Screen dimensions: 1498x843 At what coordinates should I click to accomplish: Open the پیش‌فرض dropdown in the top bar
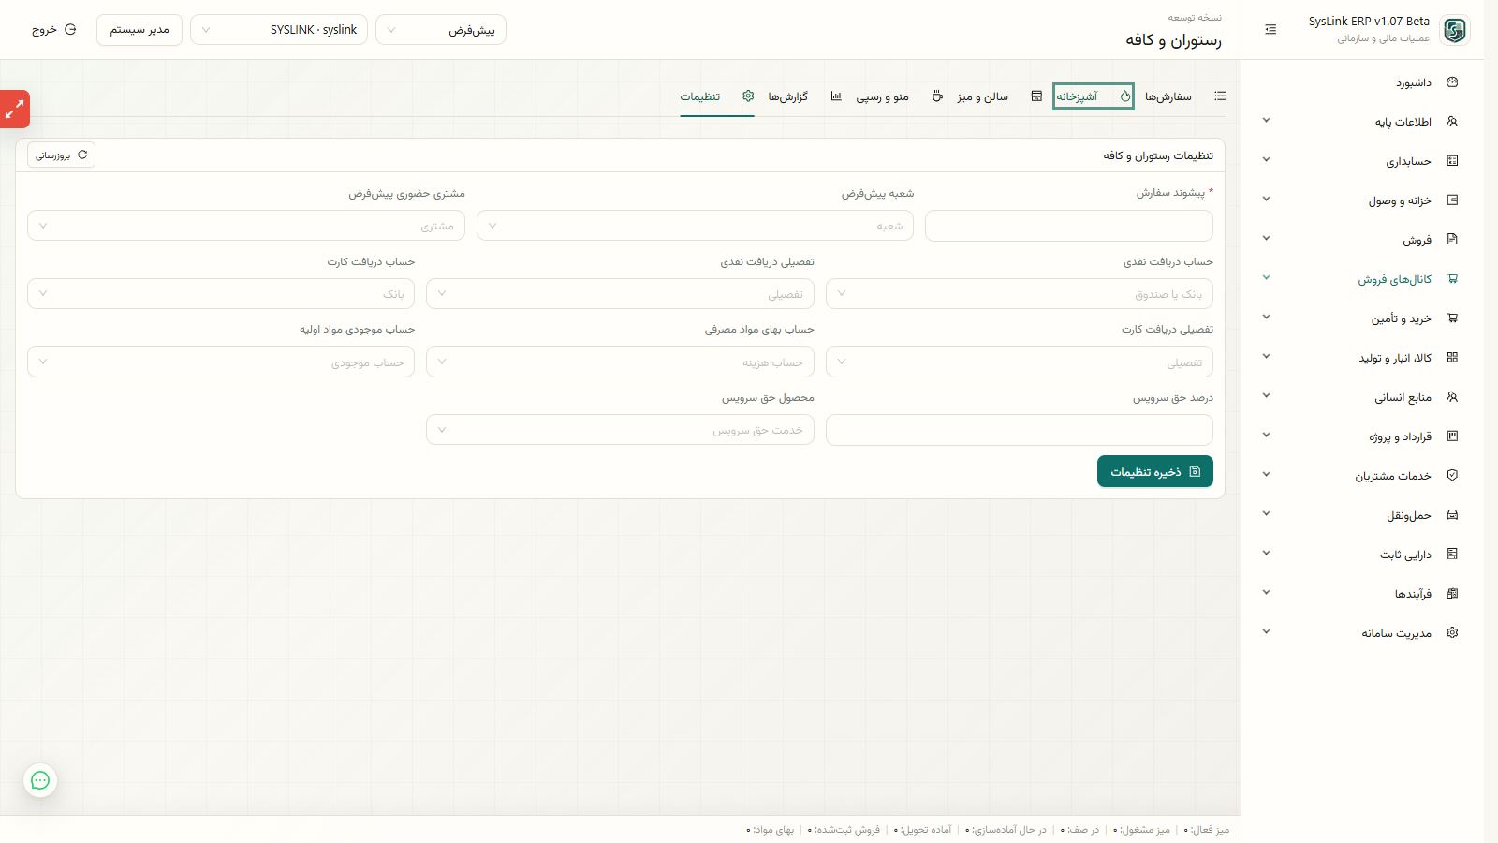(x=441, y=30)
